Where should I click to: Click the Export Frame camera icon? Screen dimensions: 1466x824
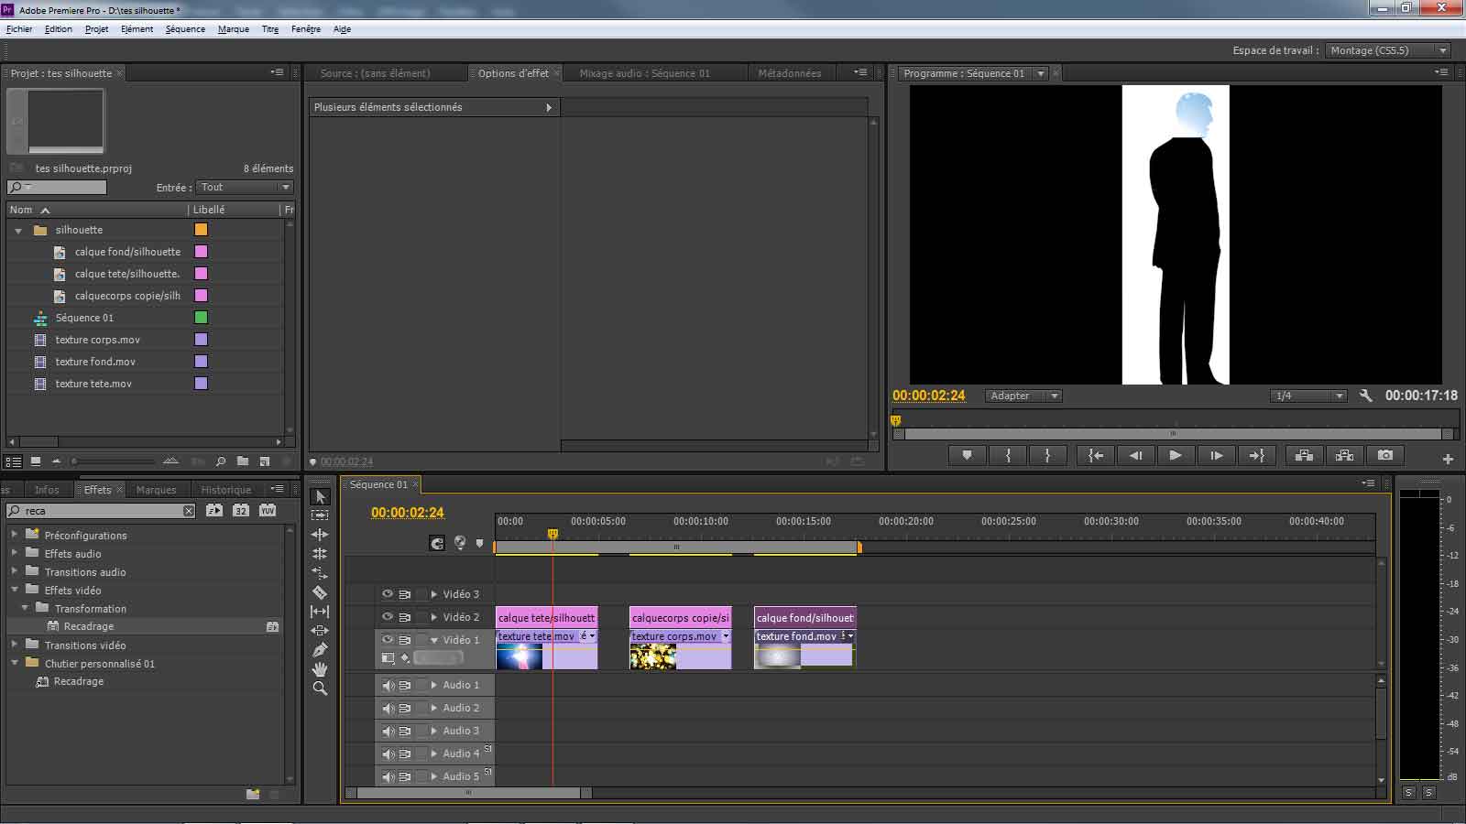[1384, 455]
